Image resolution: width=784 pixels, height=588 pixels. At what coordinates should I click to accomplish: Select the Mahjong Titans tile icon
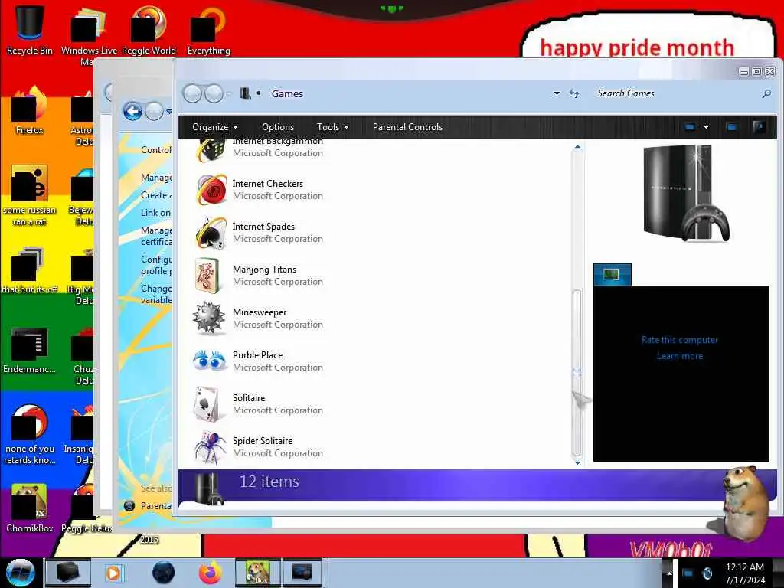[207, 276]
